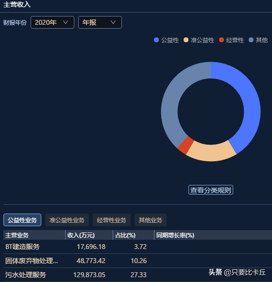Select the 经营性业务 tab
The width and height of the screenshot is (272, 282).
pyautogui.click(x=112, y=220)
